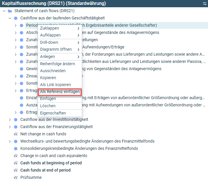Click the blue dot of the Auszahlungen row with Aufwendungen
This screenshot has width=208, height=182.
pos(21,105)
